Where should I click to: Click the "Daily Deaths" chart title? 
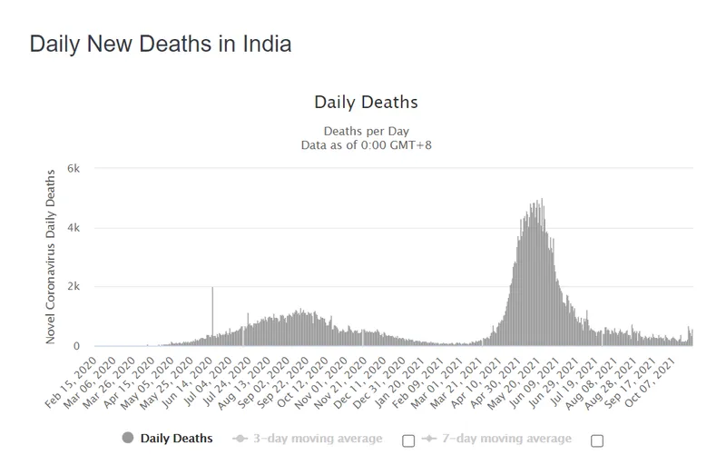click(x=366, y=102)
